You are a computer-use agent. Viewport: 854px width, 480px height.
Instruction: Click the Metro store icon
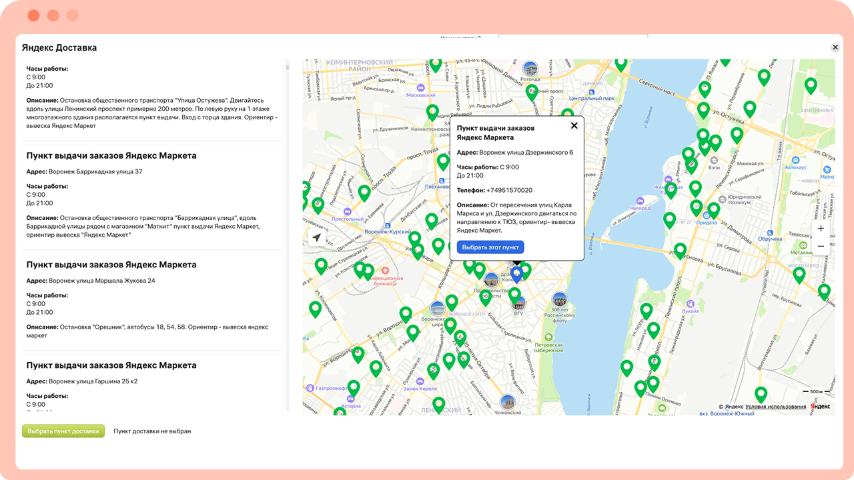(828, 169)
